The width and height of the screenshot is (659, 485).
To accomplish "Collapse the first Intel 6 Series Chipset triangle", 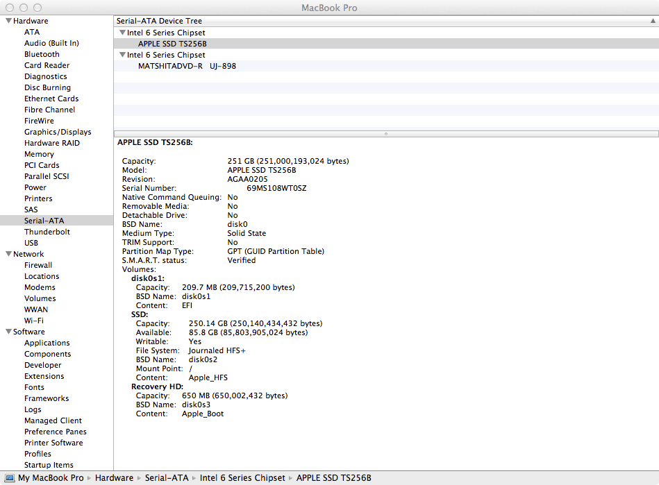I will click(x=122, y=33).
